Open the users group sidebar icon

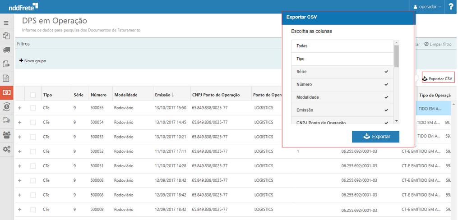click(6, 135)
